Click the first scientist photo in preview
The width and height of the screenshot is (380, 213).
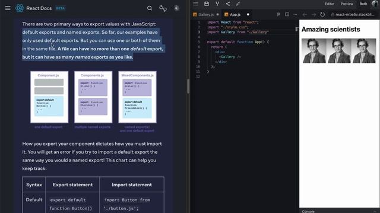(x=314, y=51)
